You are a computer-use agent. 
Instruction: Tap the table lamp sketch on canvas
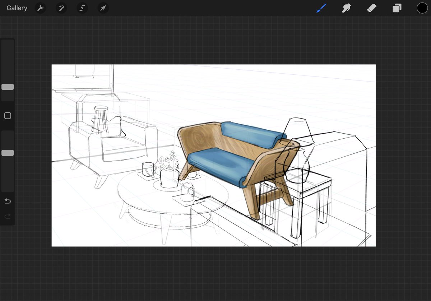pos(296,151)
